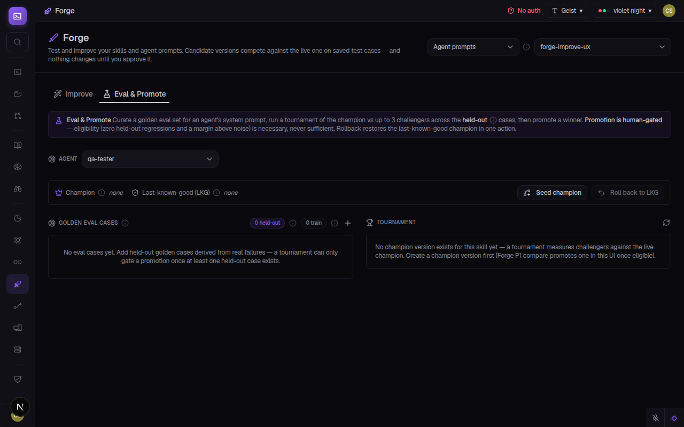Open the binoculars icon in the sidebar

tap(18, 188)
